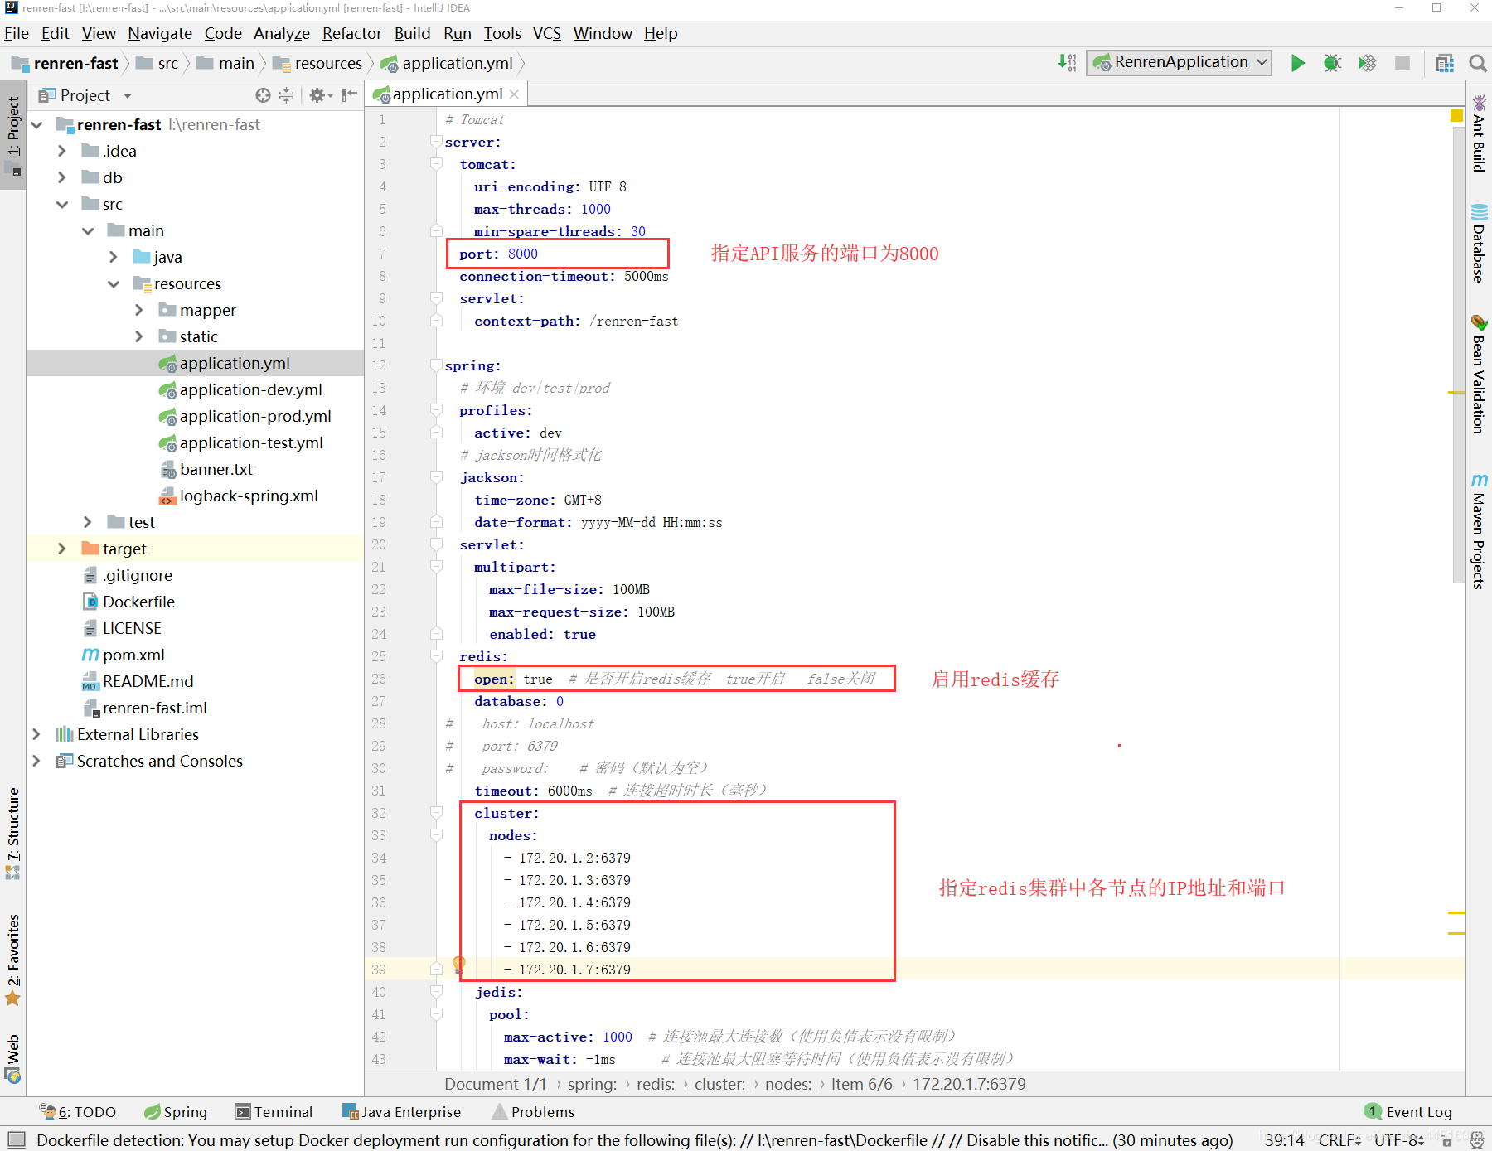Click the Stop process square icon
Image resolution: width=1492 pixels, height=1151 pixels.
click(1402, 63)
